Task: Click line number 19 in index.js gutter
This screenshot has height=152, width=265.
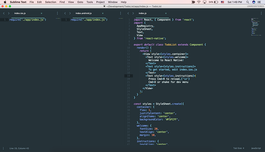Action: (x=128, y=76)
